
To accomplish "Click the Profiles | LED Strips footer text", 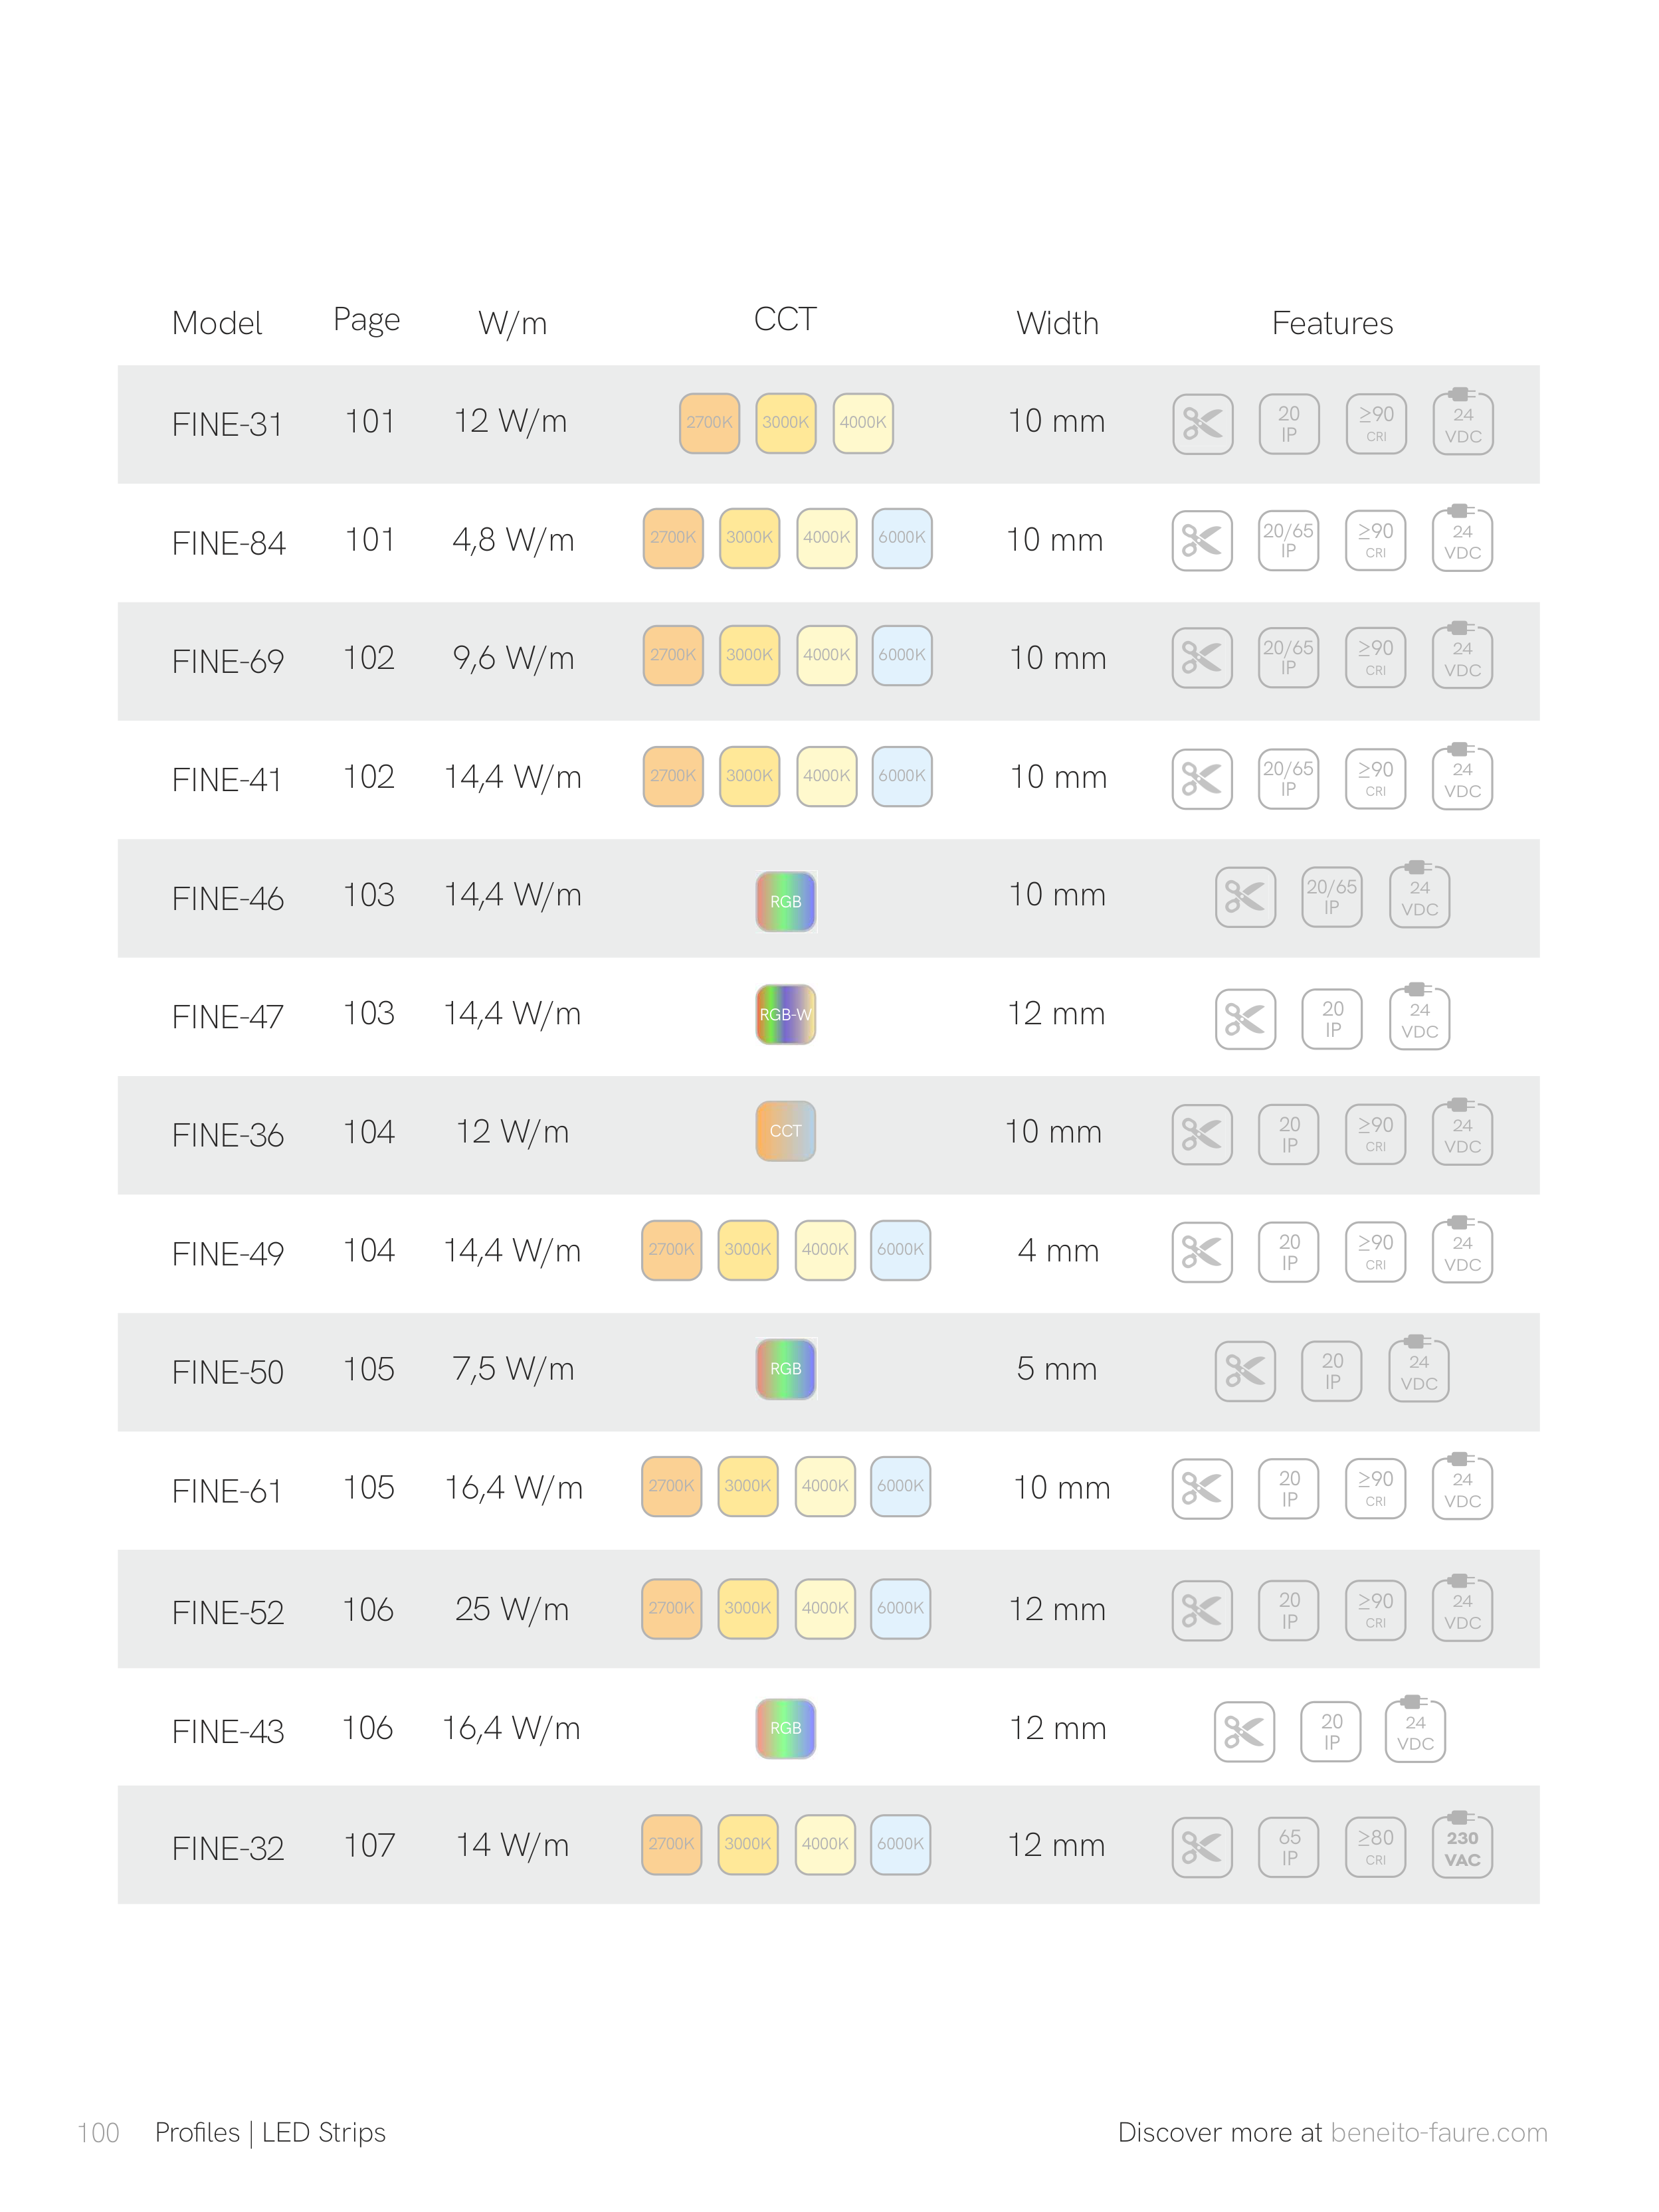I will click(x=270, y=2133).
